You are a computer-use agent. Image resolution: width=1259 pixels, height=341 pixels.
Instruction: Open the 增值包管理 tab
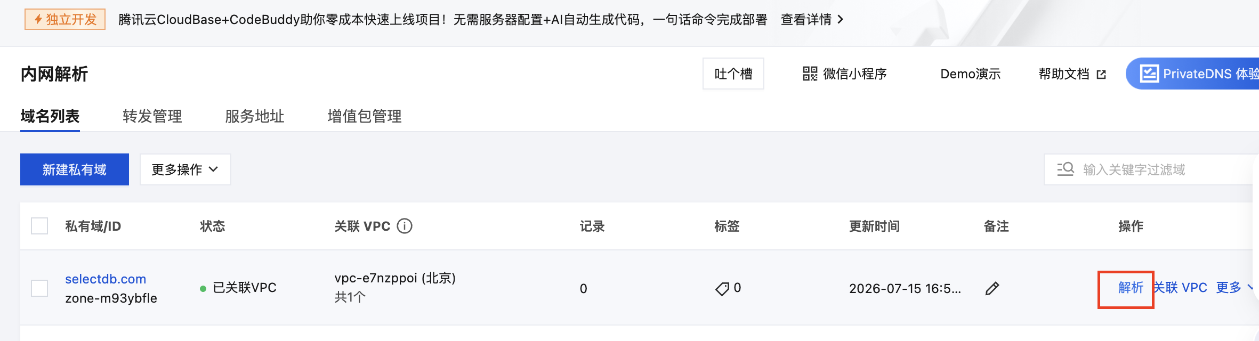tap(365, 116)
